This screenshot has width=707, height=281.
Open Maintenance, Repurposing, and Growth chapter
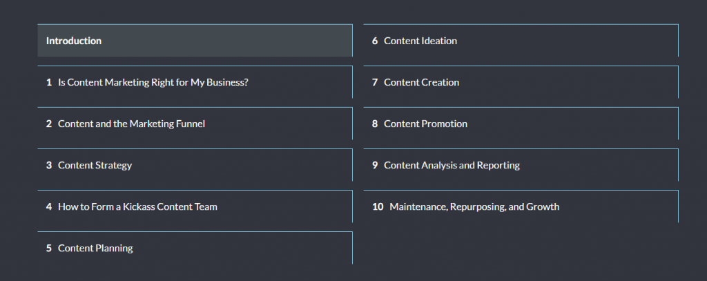521,206
